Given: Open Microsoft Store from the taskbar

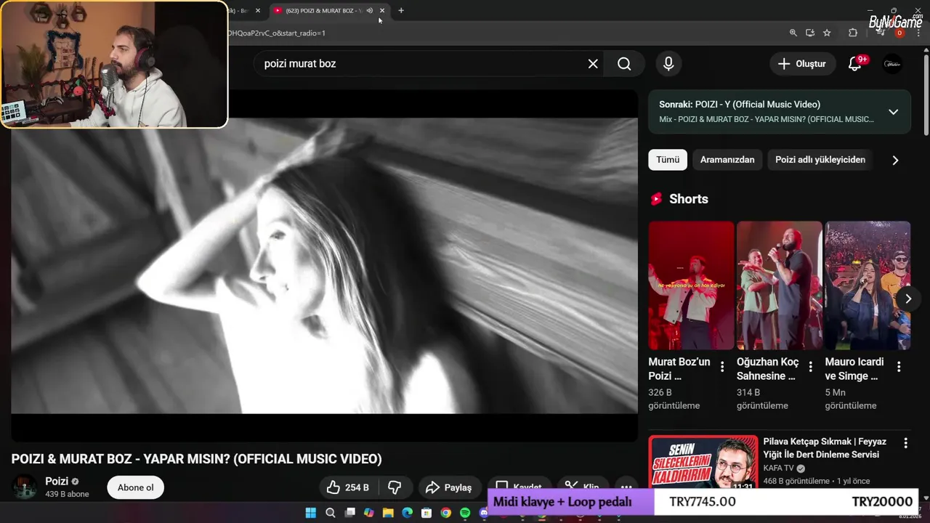Looking at the screenshot, I should pyautogui.click(x=426, y=513).
